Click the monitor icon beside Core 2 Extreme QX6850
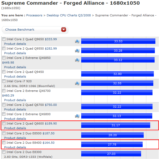 [77, 60]
